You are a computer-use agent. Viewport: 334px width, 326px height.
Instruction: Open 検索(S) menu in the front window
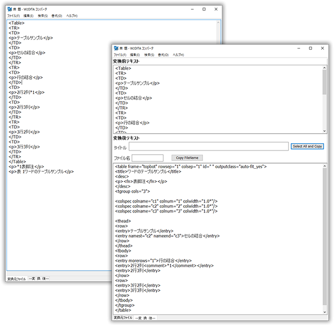click(149, 55)
